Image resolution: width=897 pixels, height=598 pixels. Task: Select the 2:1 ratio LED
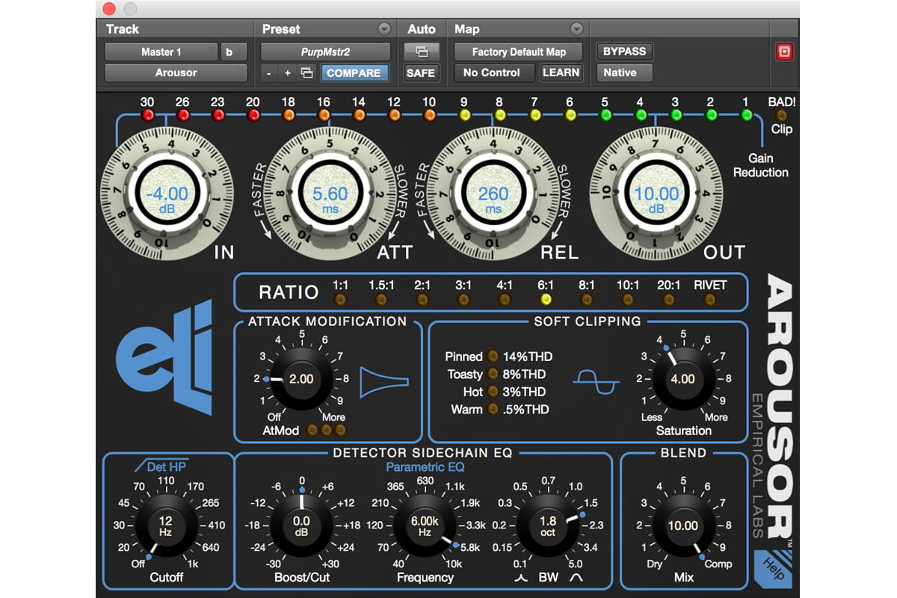(422, 300)
